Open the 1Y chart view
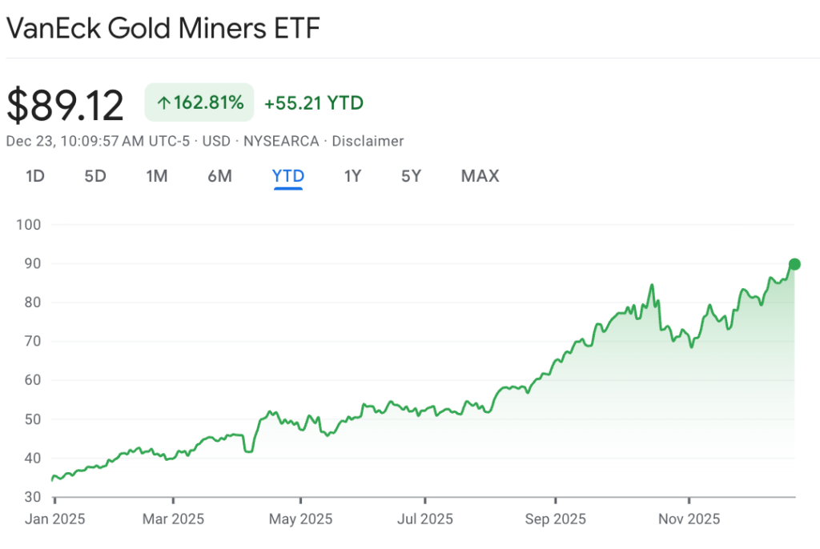The width and height of the screenshot is (820, 549). point(352,176)
